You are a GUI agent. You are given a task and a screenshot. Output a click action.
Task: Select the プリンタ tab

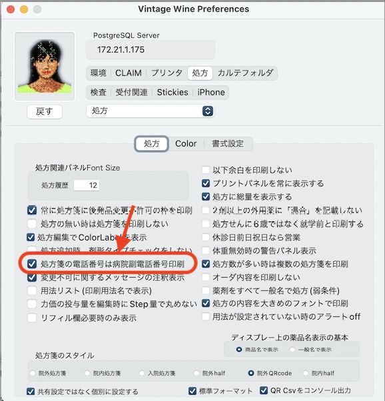[x=167, y=73]
